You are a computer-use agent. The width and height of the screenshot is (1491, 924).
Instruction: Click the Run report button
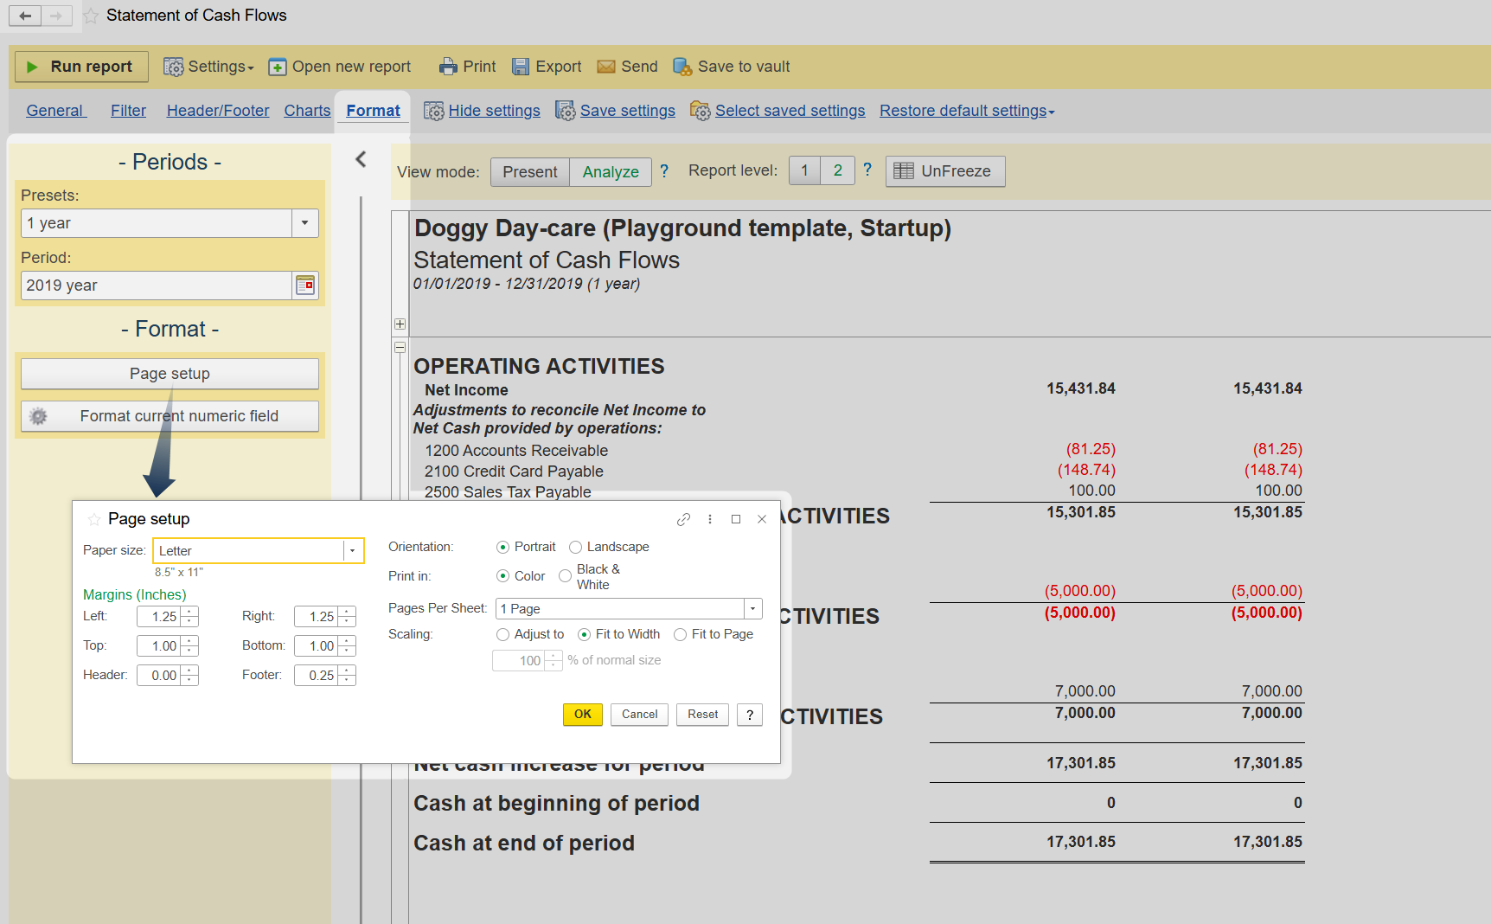[x=81, y=67]
